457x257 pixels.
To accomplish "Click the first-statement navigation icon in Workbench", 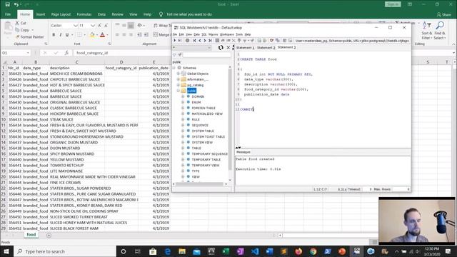I will click(x=194, y=41).
